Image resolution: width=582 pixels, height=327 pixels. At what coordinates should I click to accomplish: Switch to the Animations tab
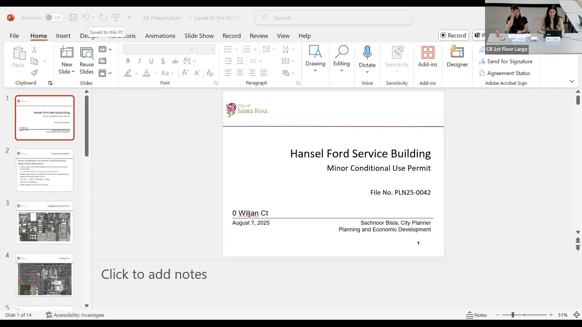pyautogui.click(x=160, y=36)
